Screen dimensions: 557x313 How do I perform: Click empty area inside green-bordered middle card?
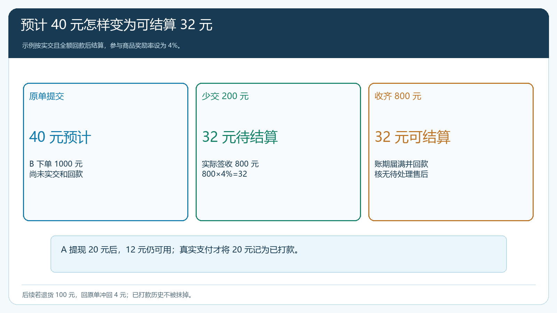tap(278, 200)
